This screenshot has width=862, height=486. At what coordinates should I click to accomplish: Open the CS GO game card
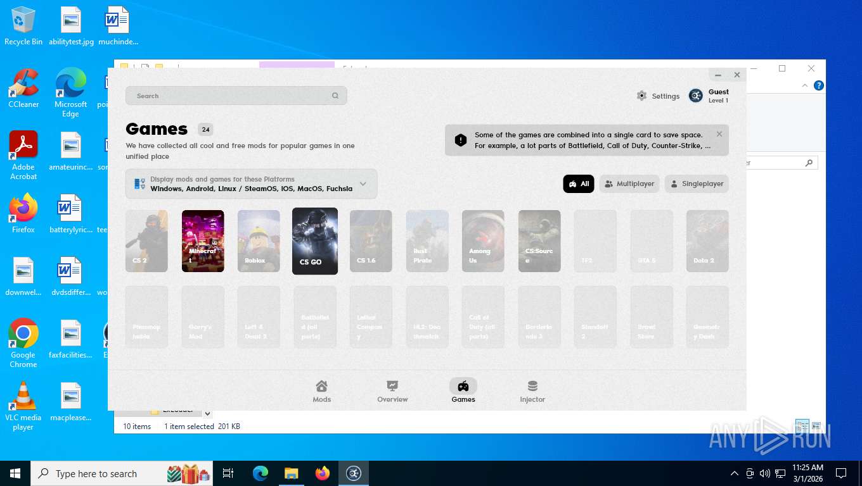tap(315, 241)
